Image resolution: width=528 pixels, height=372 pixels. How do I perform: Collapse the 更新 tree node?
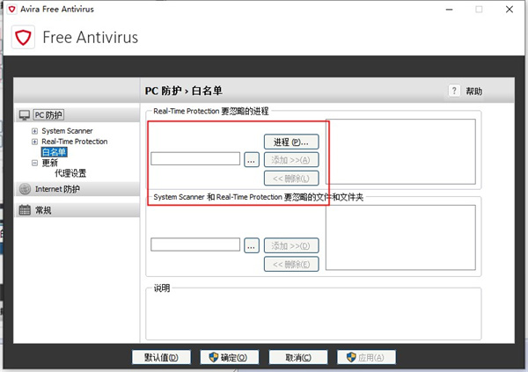pyautogui.click(x=34, y=163)
